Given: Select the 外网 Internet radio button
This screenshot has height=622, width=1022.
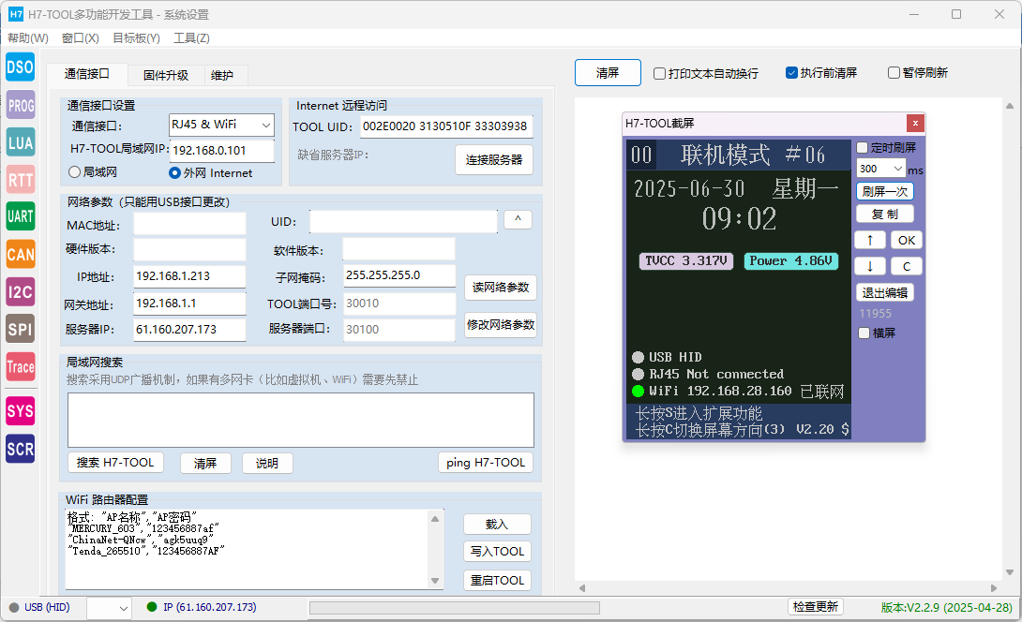Looking at the screenshot, I should click(174, 173).
